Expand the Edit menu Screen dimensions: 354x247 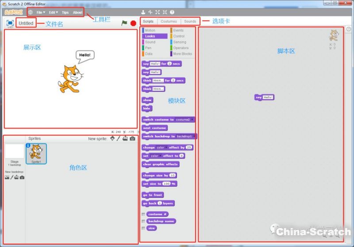53,12
